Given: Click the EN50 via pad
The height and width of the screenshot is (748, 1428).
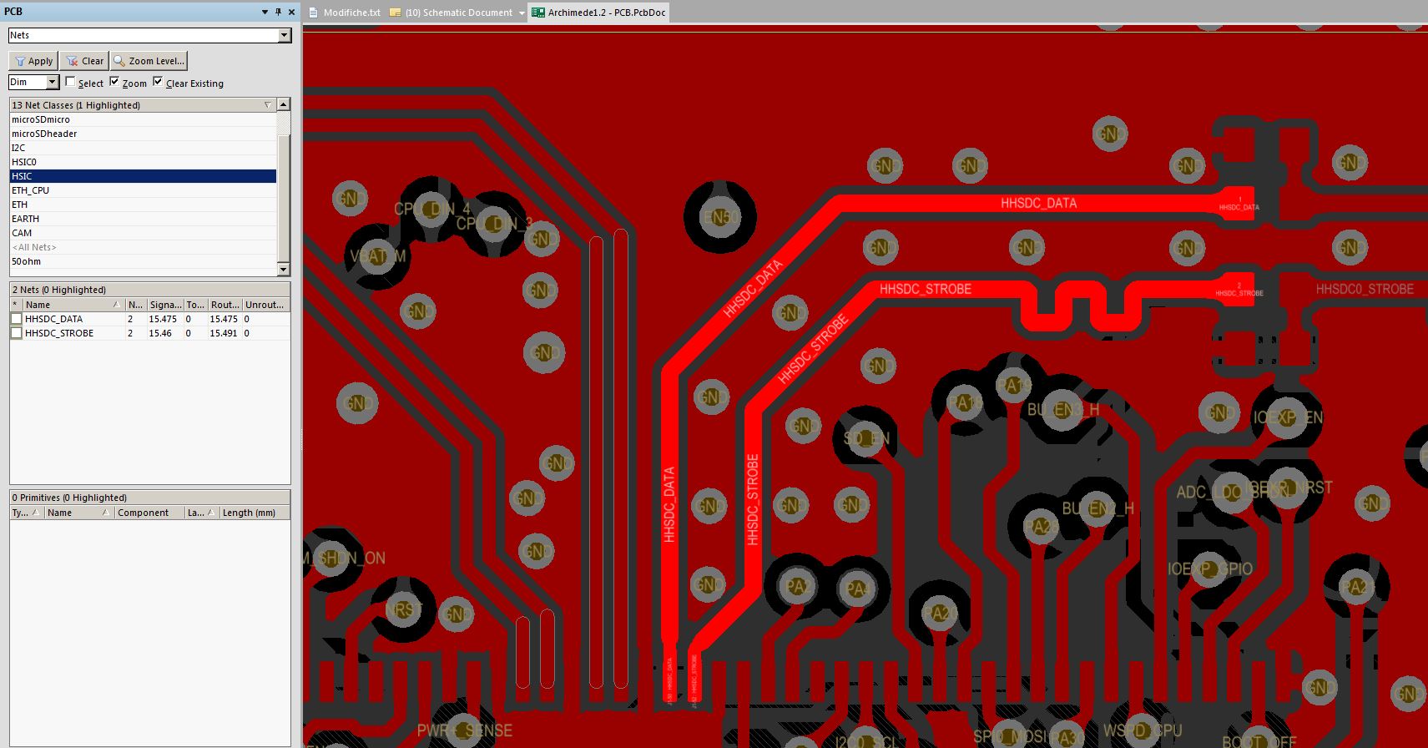Looking at the screenshot, I should [x=720, y=217].
